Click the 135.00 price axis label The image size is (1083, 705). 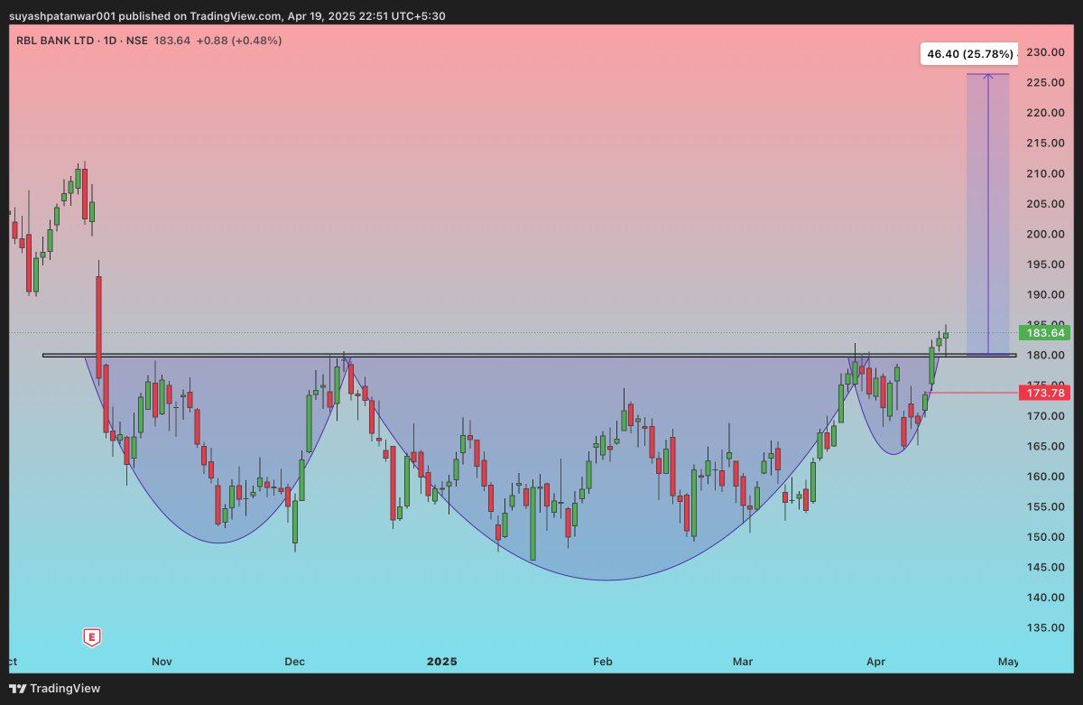coord(1044,627)
